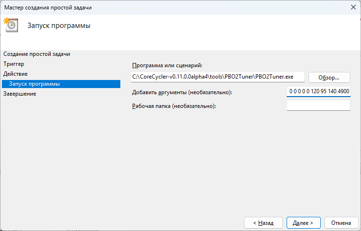Select the Действие step in sidebar

click(x=15, y=74)
